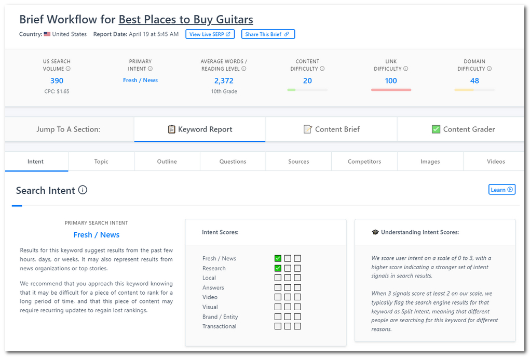Click Content Difficulty info icon
Viewport: 530px width, 357px height.
[x=322, y=69]
